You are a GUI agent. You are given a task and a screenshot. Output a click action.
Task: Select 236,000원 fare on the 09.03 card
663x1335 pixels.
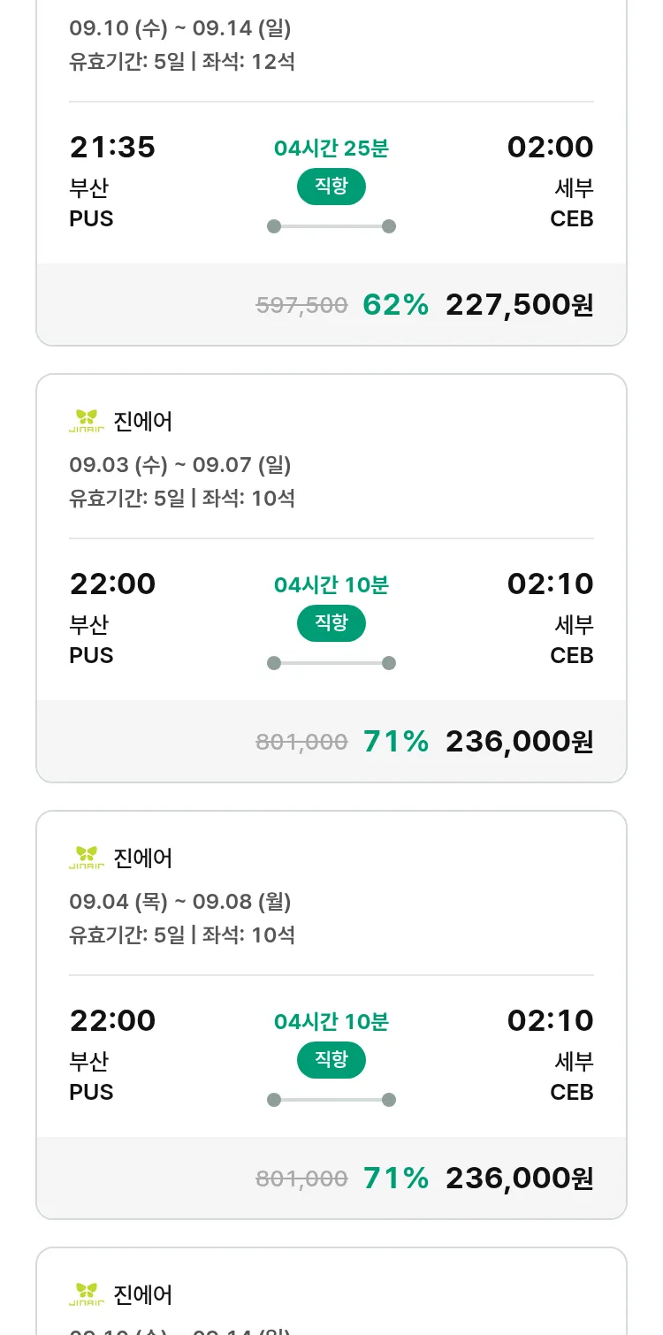click(x=519, y=742)
